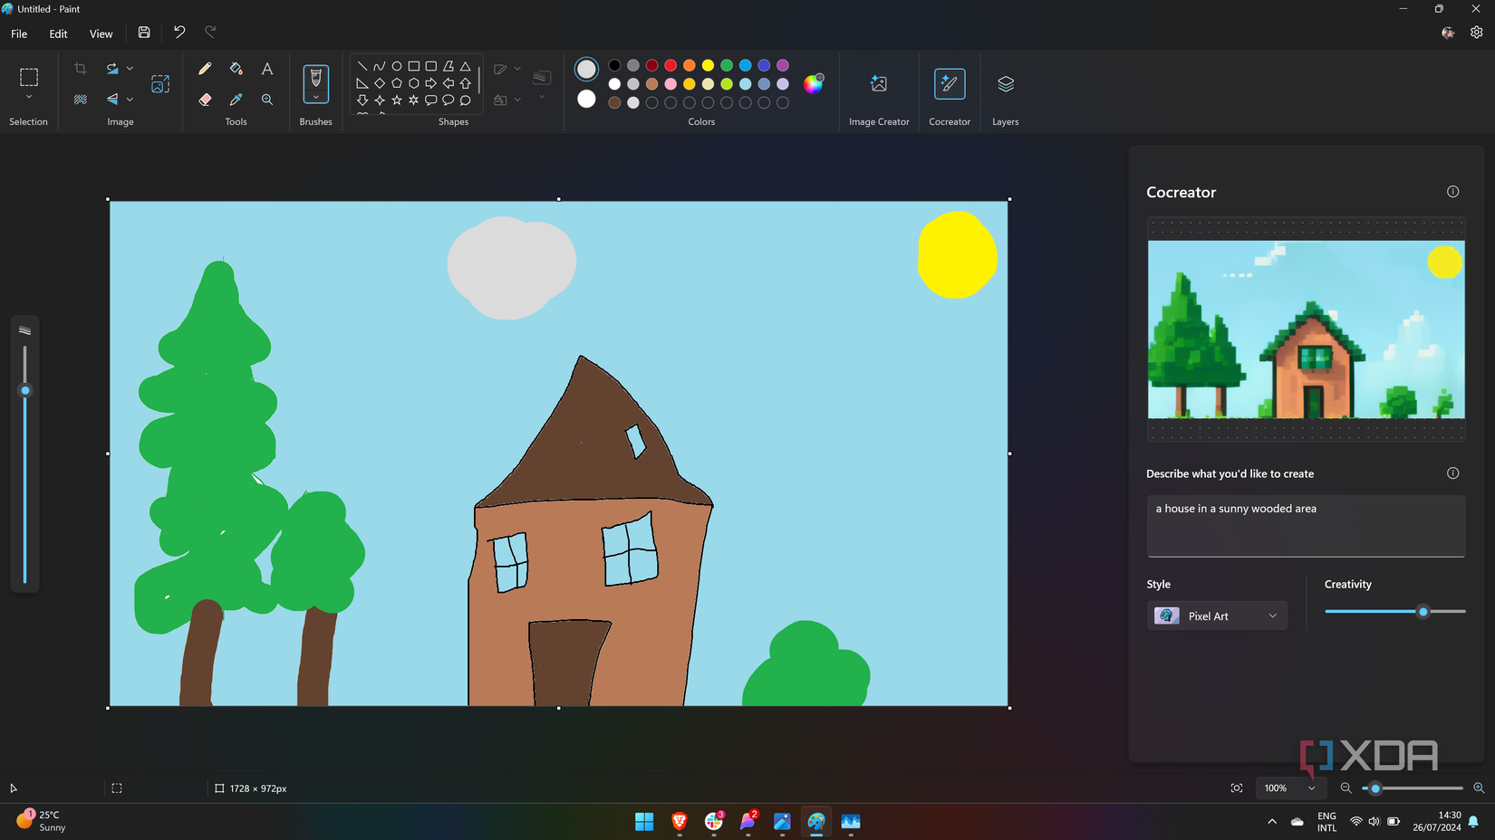Save the current drawing
Image resolution: width=1495 pixels, height=840 pixels.
click(x=143, y=33)
